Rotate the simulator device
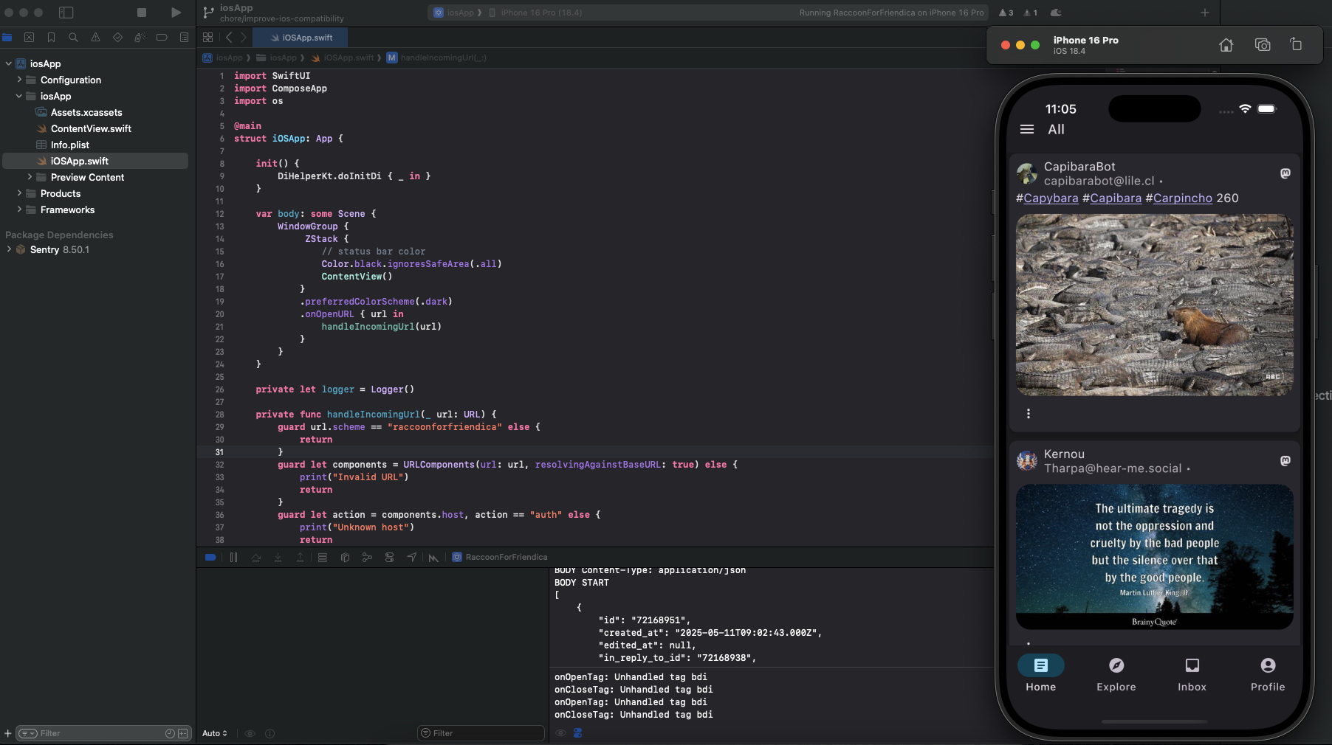The width and height of the screenshot is (1332, 745). tap(1296, 45)
